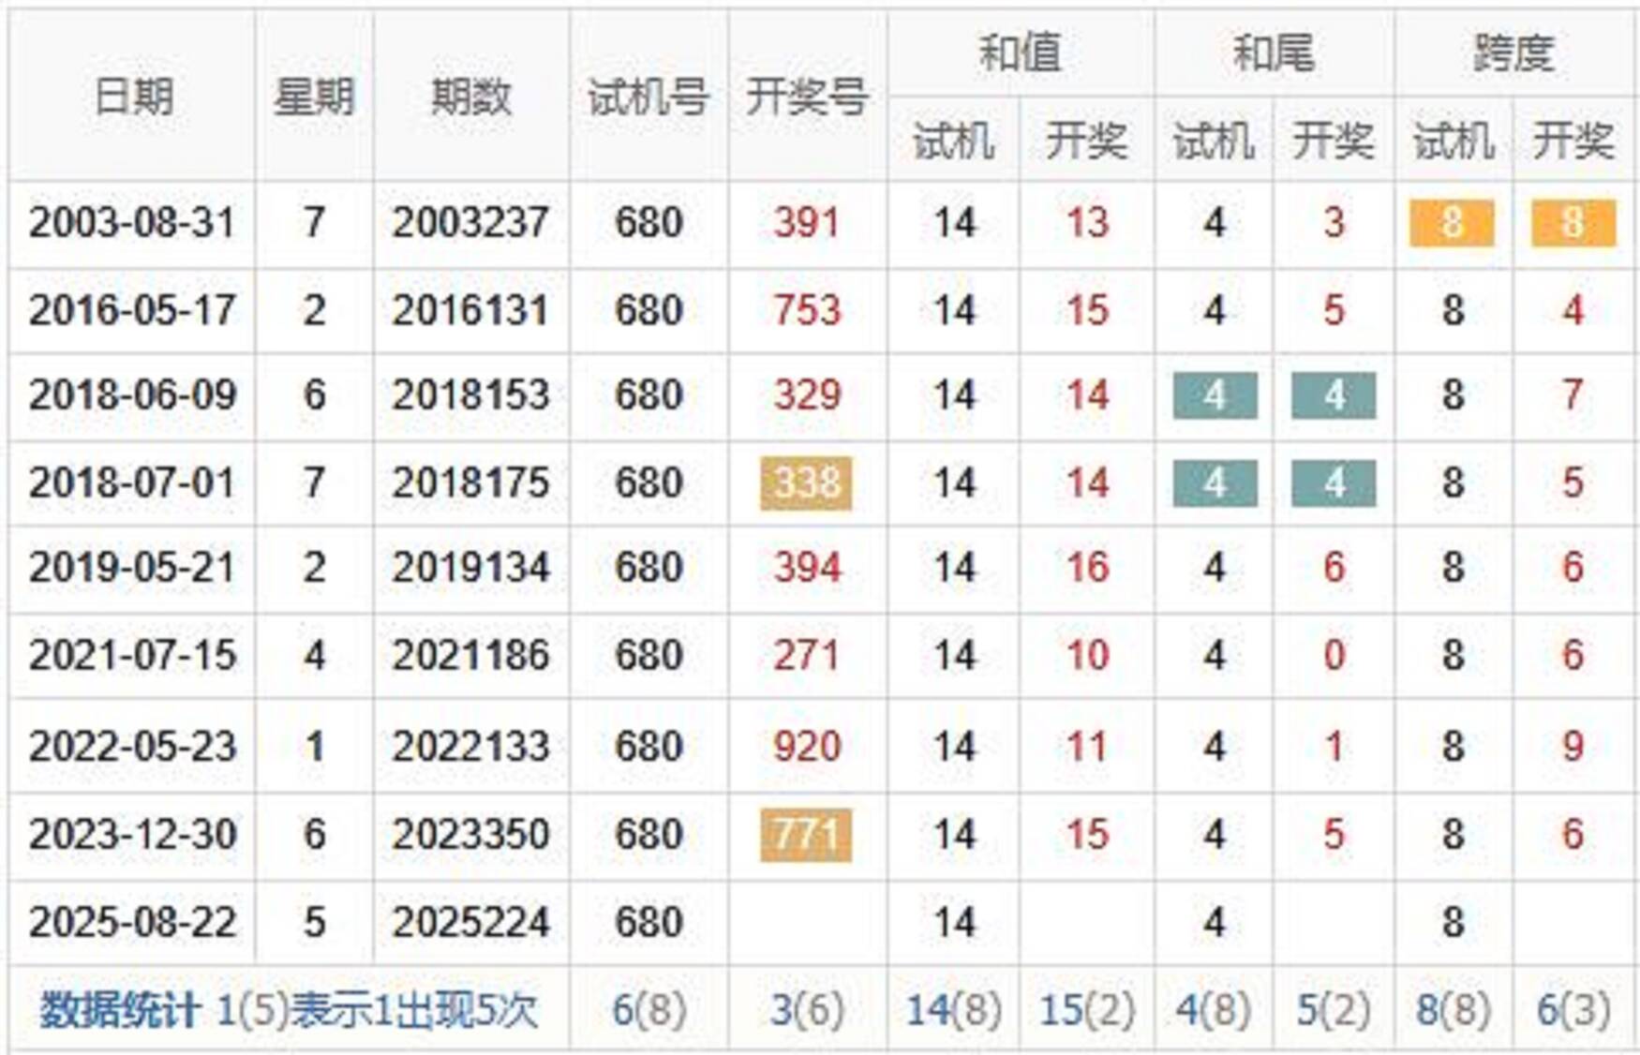Select the date cell 2021-07-15
Image resolution: width=1640 pixels, height=1055 pixels.
[x=132, y=655]
